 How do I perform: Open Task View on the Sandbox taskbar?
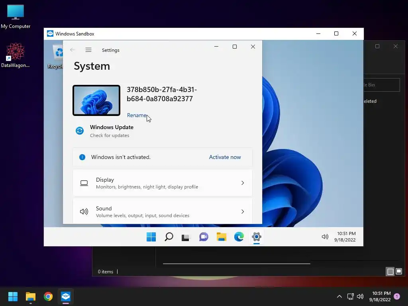[186, 237]
